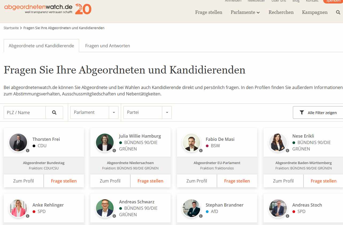This screenshot has height=225, width=343.
Task: Click the Startseite breadcrumb link
Action: [11, 28]
